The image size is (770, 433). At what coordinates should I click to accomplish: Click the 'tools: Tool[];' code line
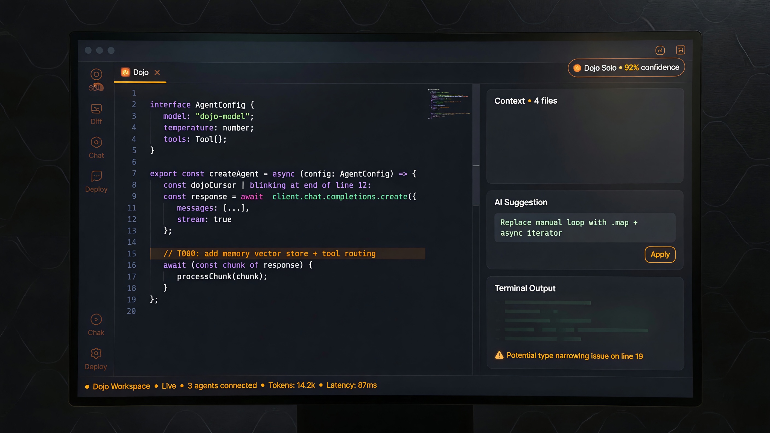(195, 139)
